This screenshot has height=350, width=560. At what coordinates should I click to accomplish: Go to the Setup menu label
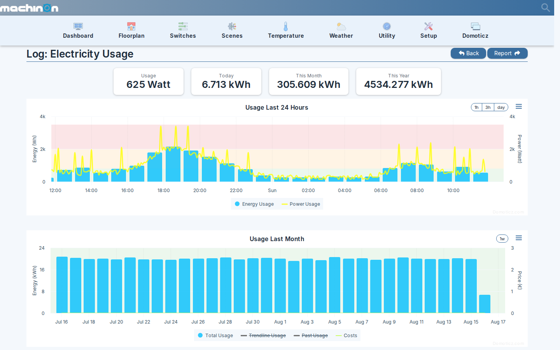click(429, 36)
